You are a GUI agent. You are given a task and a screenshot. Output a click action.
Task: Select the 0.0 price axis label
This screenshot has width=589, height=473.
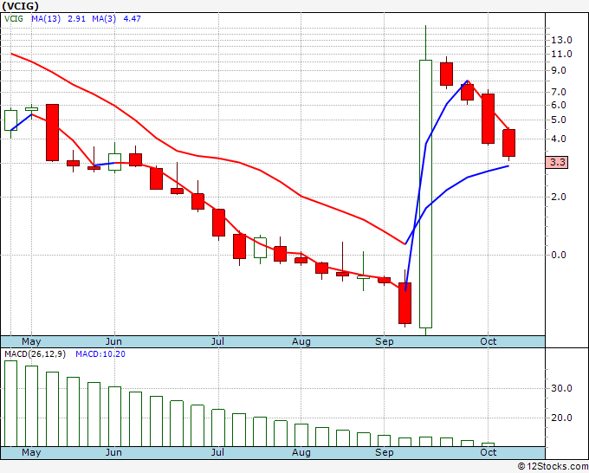558,255
